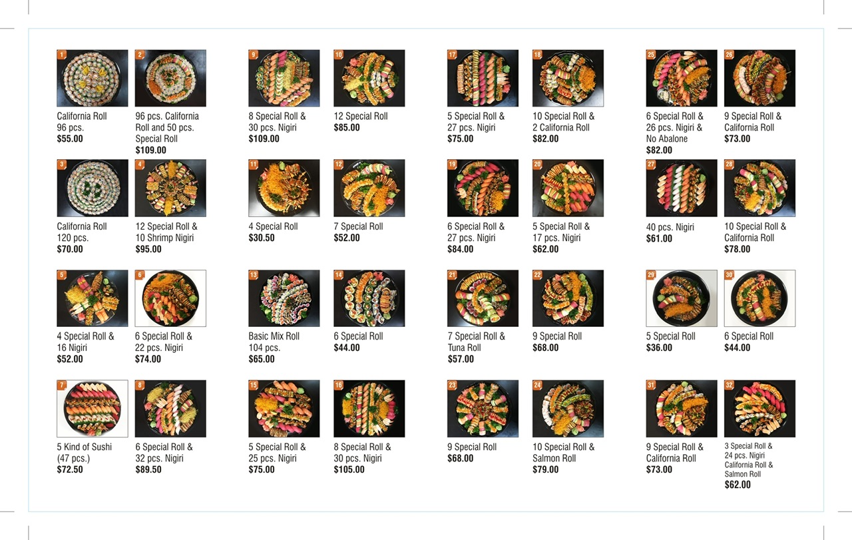The width and height of the screenshot is (852, 540).
Task: Click the number 3 California Roll badge
Action: coord(62,164)
